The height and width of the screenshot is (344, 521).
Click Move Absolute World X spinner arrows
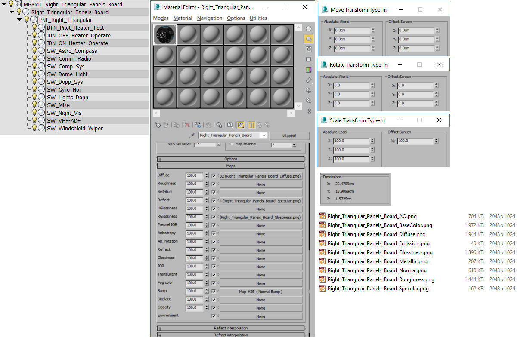(x=373, y=31)
